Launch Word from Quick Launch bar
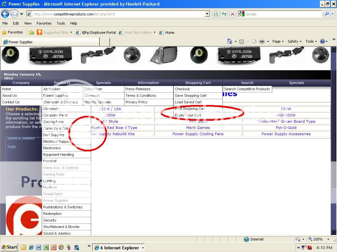The width and height of the screenshot is (337, 252). point(39,247)
